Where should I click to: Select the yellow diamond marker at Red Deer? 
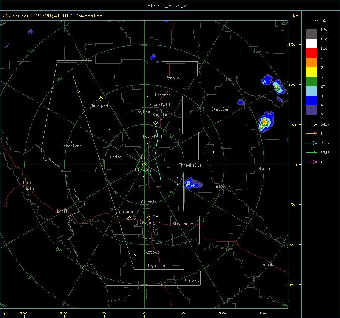[155, 123]
